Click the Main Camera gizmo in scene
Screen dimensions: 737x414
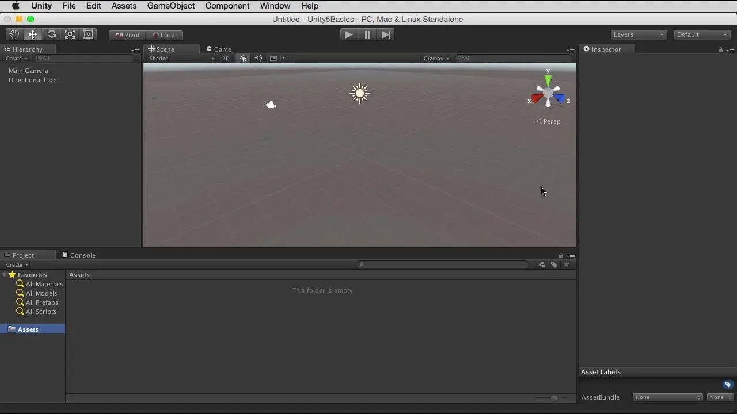tap(271, 105)
